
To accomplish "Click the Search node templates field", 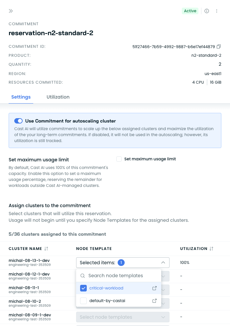I will 119,276.
